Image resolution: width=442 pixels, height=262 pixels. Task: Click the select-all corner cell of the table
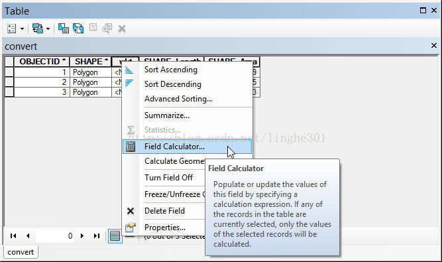(x=9, y=62)
